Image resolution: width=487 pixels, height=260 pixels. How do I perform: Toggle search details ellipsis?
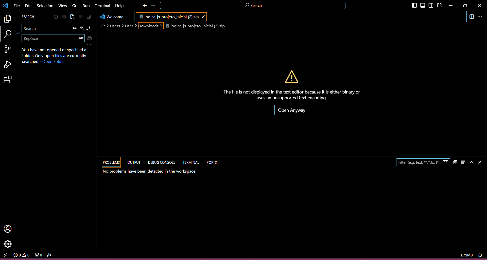89,45
